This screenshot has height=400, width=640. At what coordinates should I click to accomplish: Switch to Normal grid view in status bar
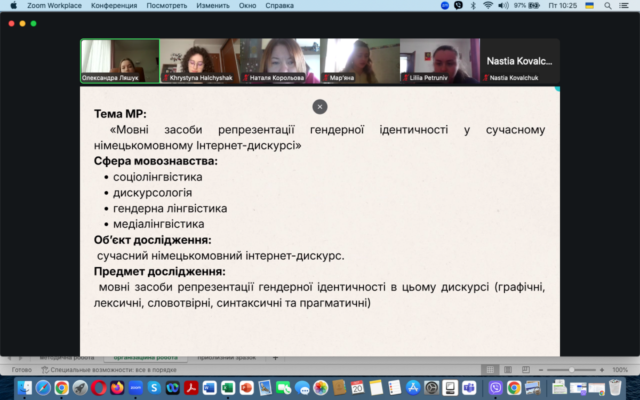coord(490,370)
